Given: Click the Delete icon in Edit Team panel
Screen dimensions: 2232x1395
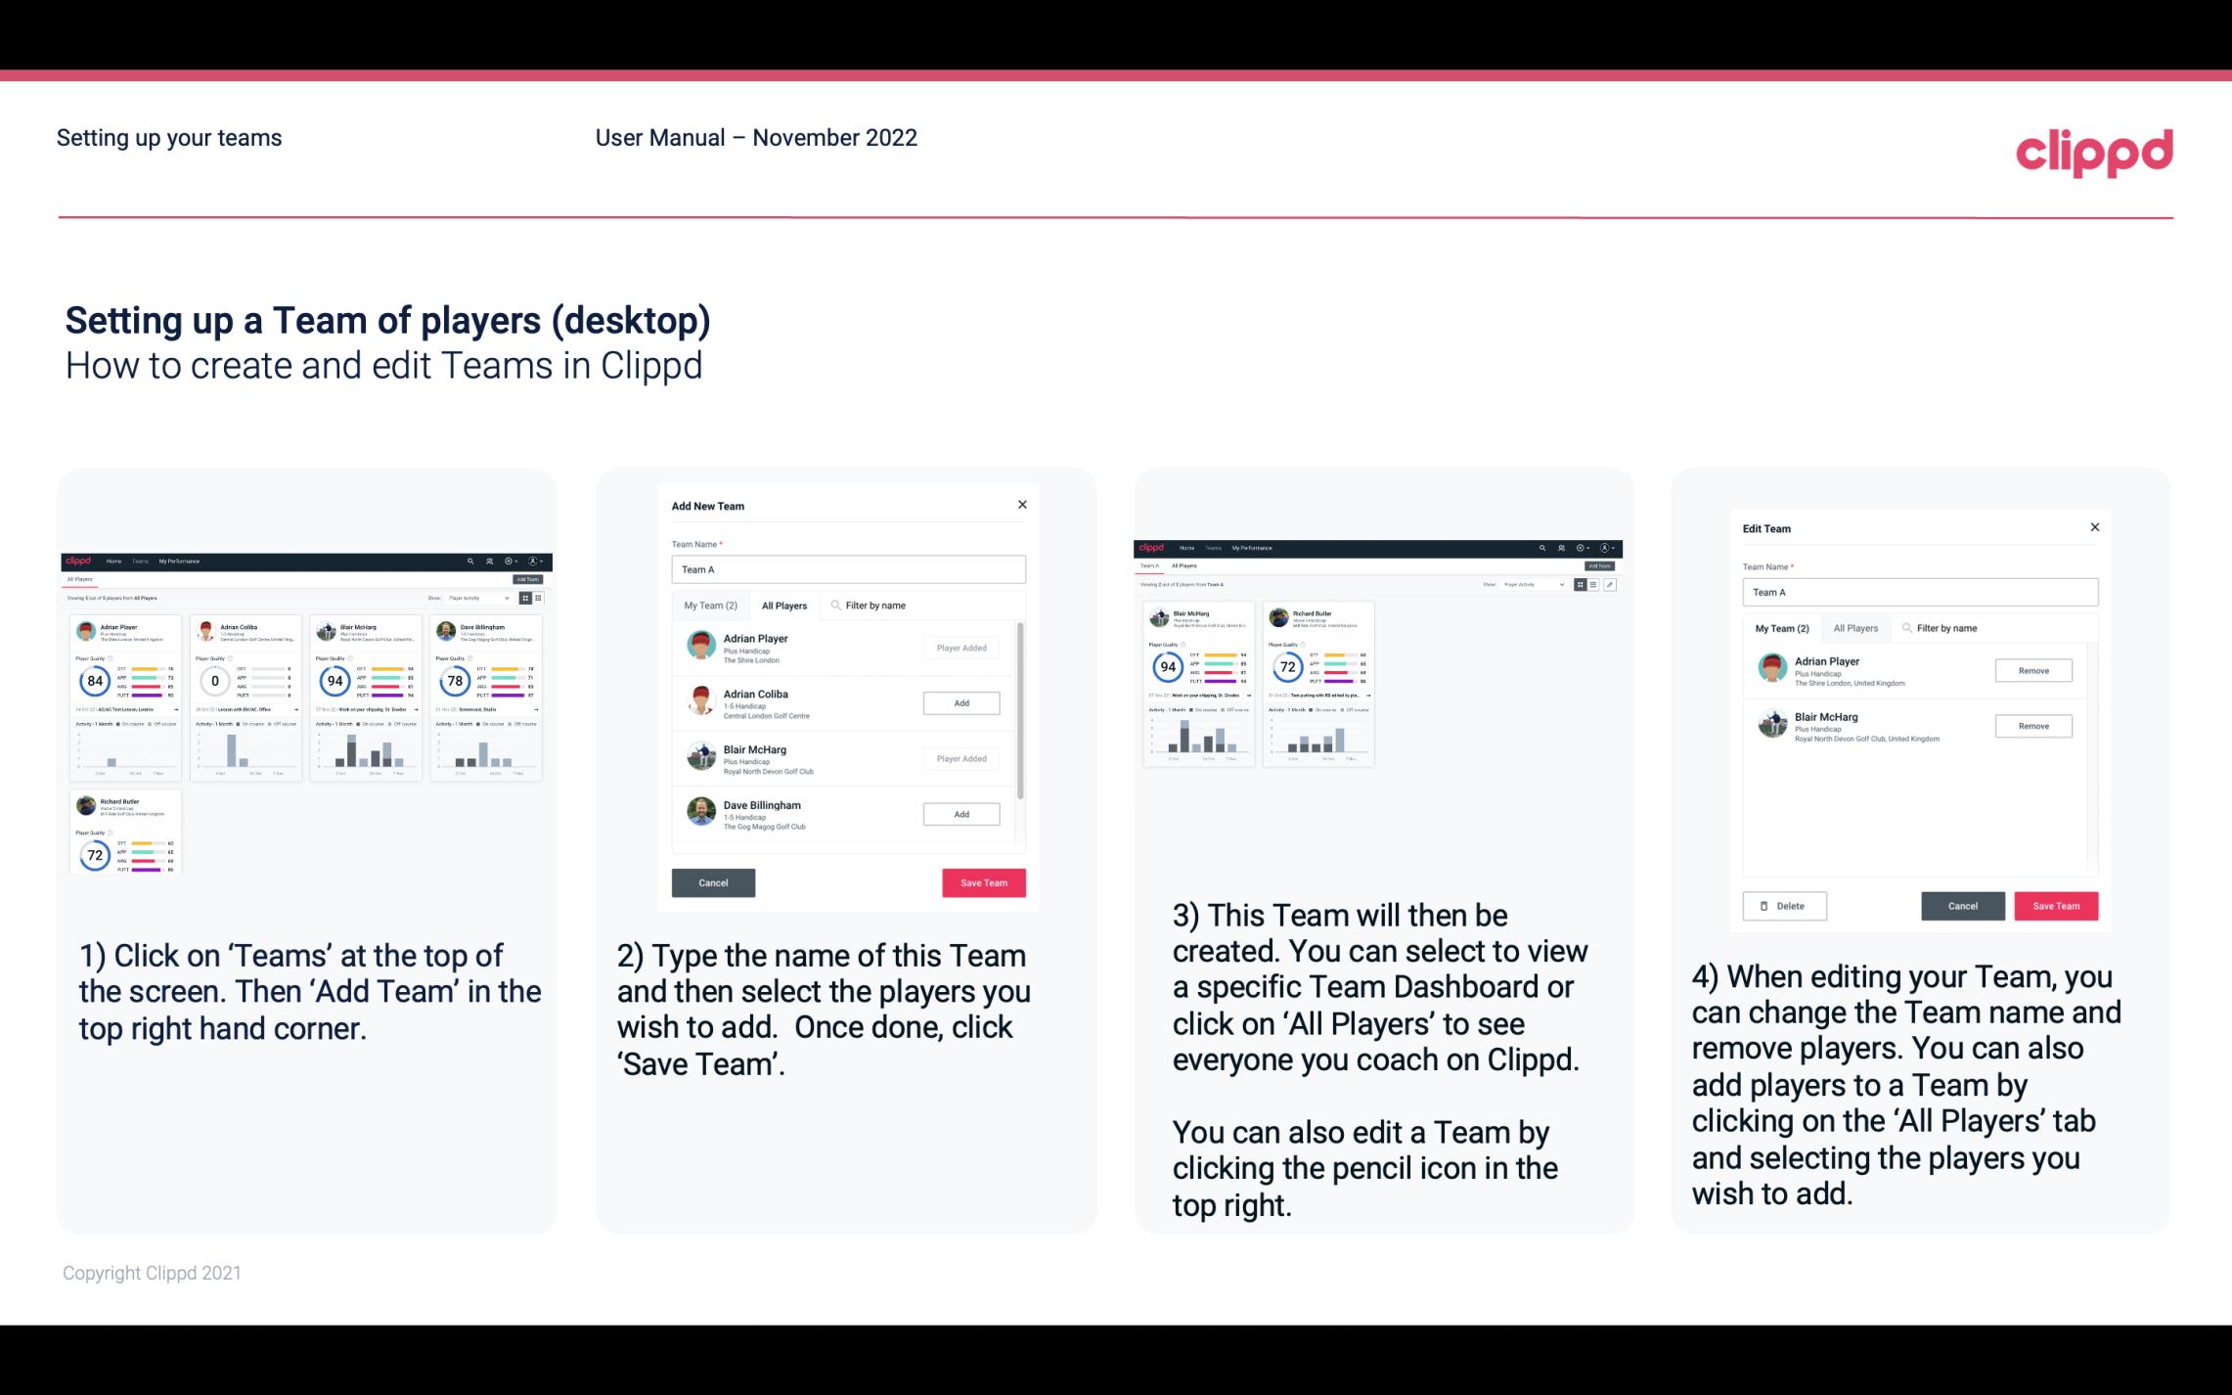Looking at the screenshot, I should (x=1784, y=905).
